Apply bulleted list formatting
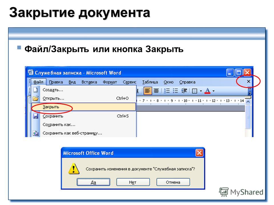This screenshot has height=205, width=274. (175, 91)
